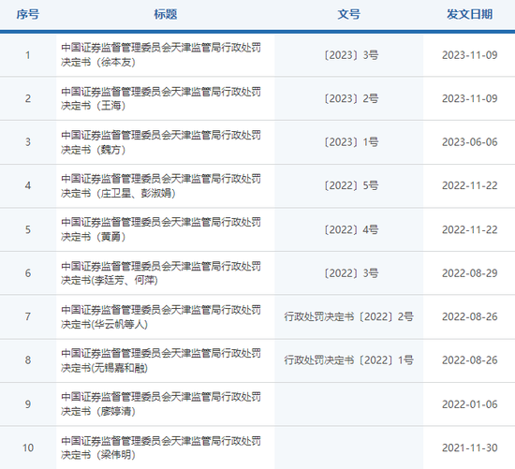The height and width of the screenshot is (469, 515).
Task: Click the 标题 column header
Action: pyautogui.click(x=166, y=14)
